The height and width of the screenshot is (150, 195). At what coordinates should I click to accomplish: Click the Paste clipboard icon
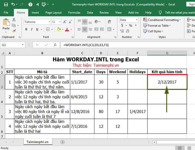coord(6,22)
